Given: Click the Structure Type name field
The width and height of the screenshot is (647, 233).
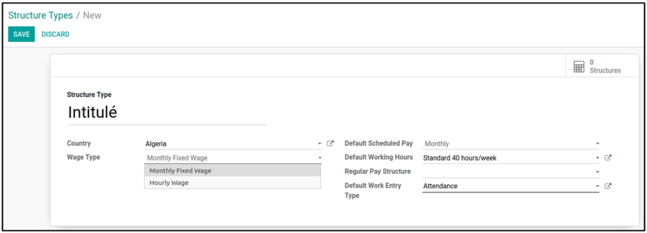Looking at the screenshot, I should [x=167, y=113].
